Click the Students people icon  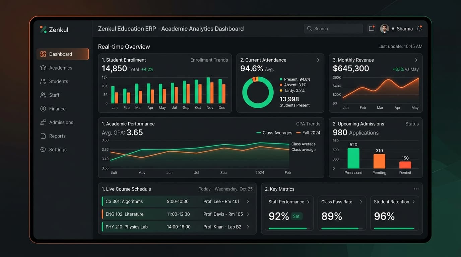tap(43, 81)
